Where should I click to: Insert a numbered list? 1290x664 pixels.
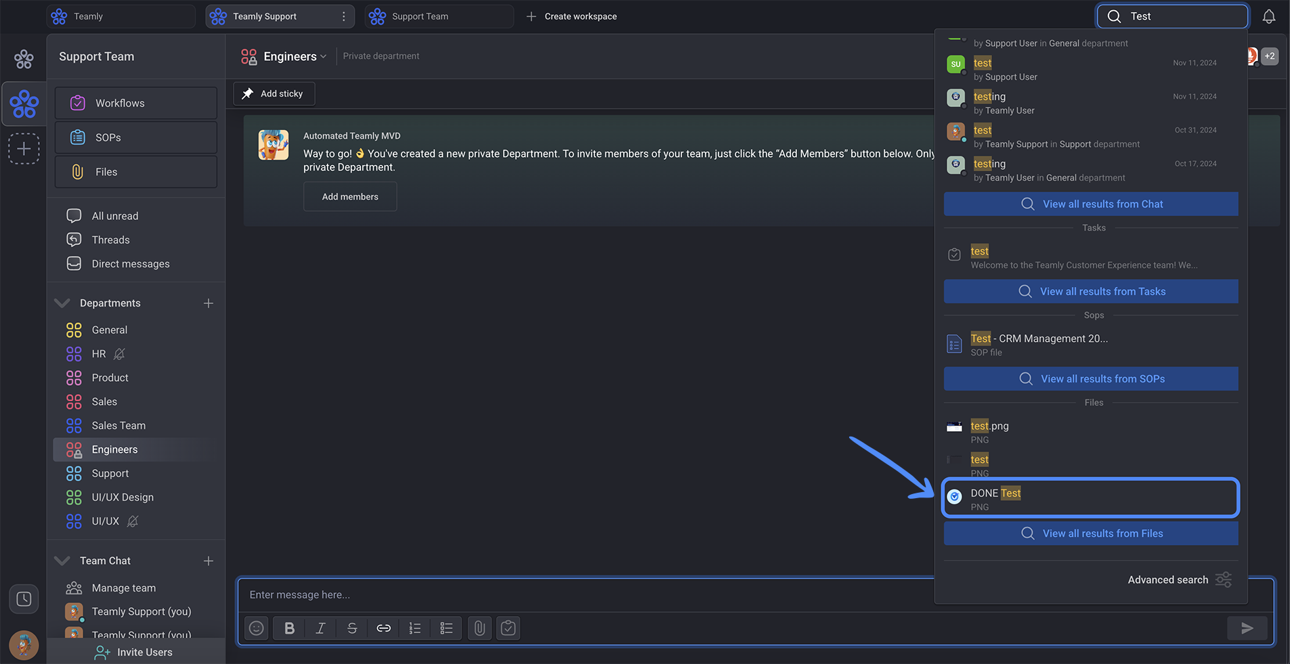415,628
